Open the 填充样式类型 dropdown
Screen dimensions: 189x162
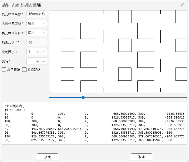tap(37, 23)
